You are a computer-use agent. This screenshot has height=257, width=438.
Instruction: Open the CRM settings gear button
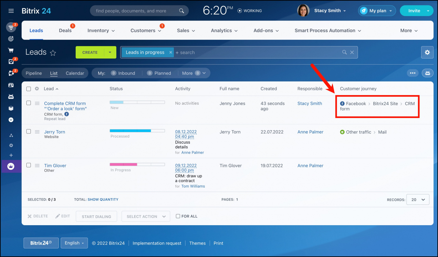click(x=427, y=52)
